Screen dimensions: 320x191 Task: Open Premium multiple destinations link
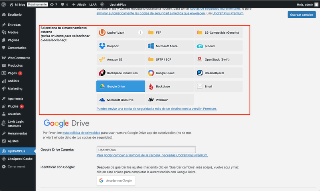156,109
